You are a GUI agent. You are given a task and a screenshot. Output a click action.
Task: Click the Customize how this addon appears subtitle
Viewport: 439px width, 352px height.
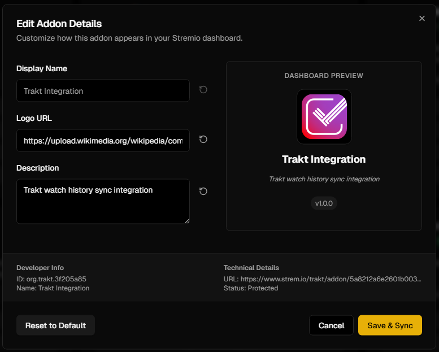(129, 38)
